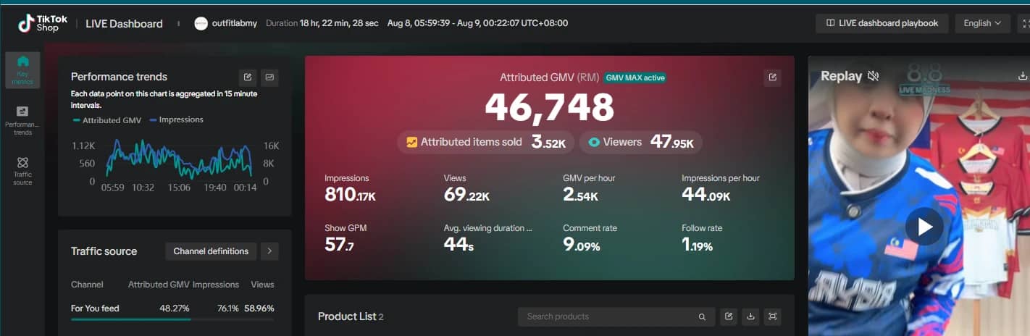Download the Replay video
Screen dimensions: 1030x336
[1022, 75]
